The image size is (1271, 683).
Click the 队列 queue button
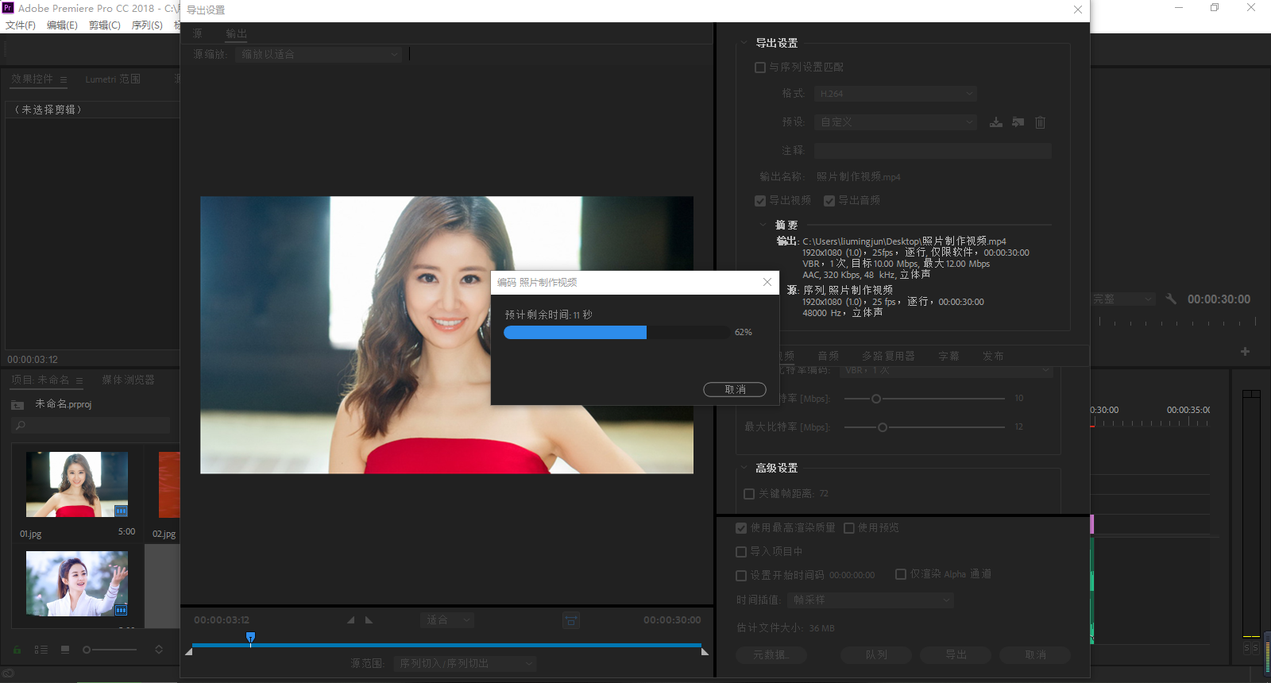click(x=876, y=655)
